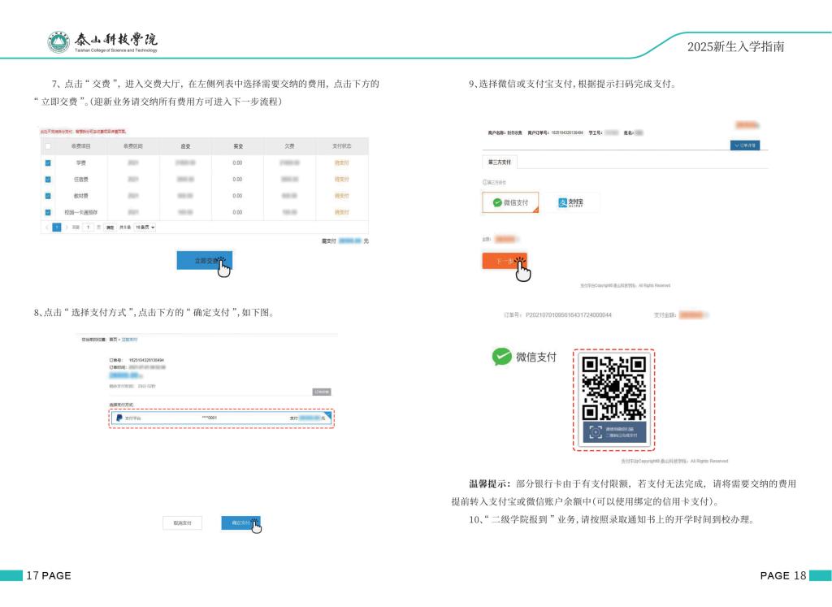Select the 微信支付 WeChat Pay option box
This screenshot has height=607, width=832.
click(x=510, y=202)
